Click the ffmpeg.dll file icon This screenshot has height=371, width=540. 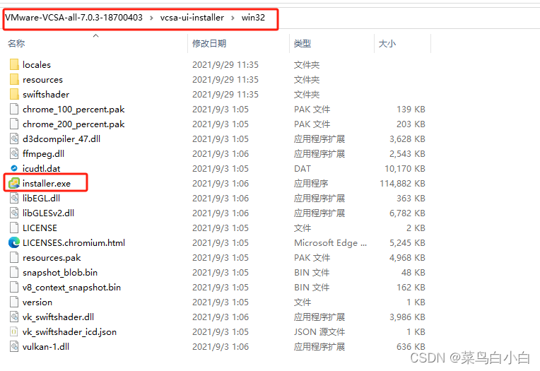click(x=14, y=153)
